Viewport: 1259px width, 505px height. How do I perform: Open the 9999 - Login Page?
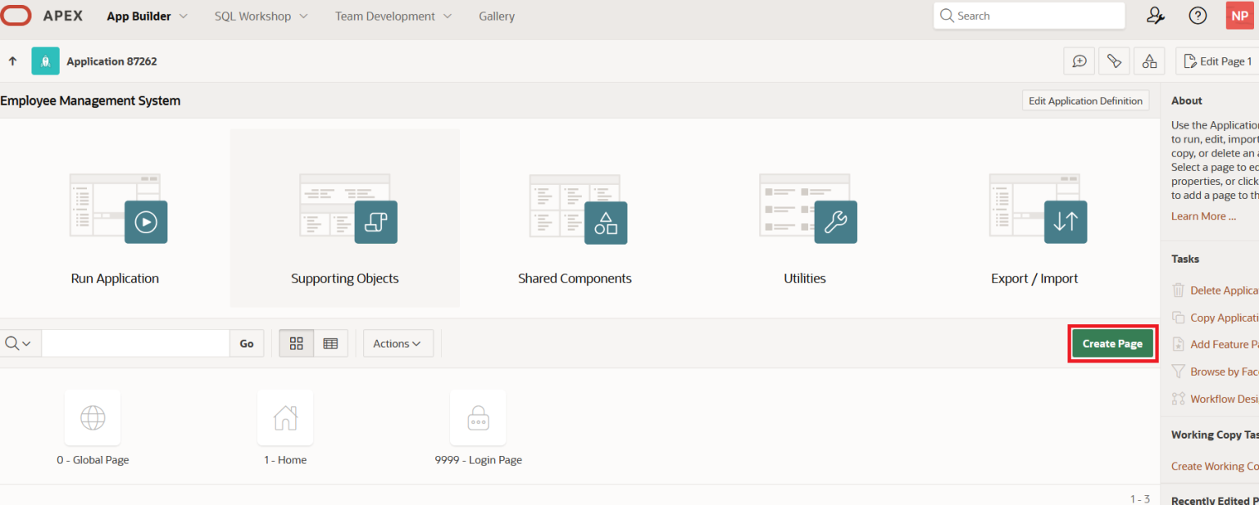(x=478, y=417)
